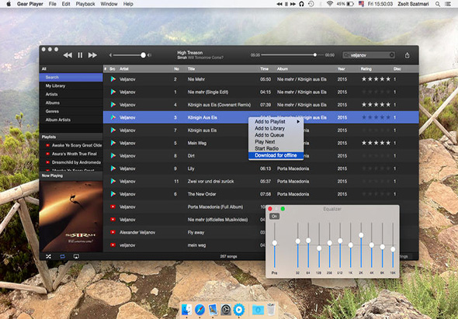Image resolution: width=458 pixels, height=319 pixels.
Task: Open Artists in the sidebar
Action: pos(71,95)
